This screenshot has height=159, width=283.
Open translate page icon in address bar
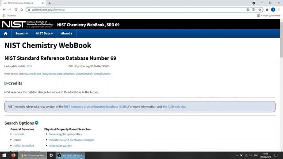click(x=254, y=10)
